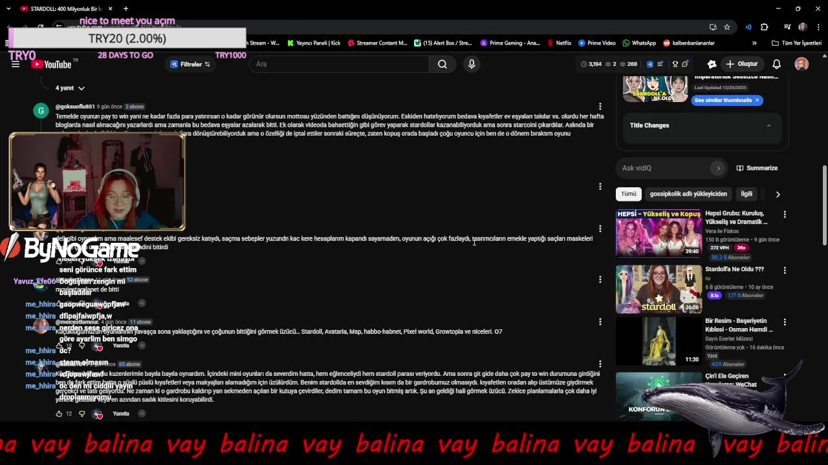This screenshot has width=828, height=465.
Task: Open the Chrome three-dot menu
Action: point(818,27)
